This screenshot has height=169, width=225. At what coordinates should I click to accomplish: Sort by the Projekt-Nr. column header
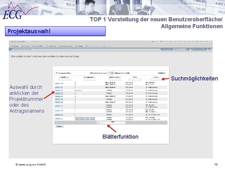point(64,77)
